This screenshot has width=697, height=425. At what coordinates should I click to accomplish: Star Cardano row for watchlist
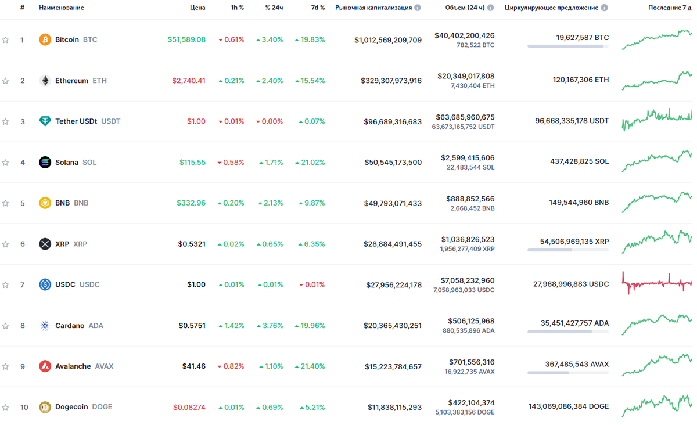tap(5, 326)
